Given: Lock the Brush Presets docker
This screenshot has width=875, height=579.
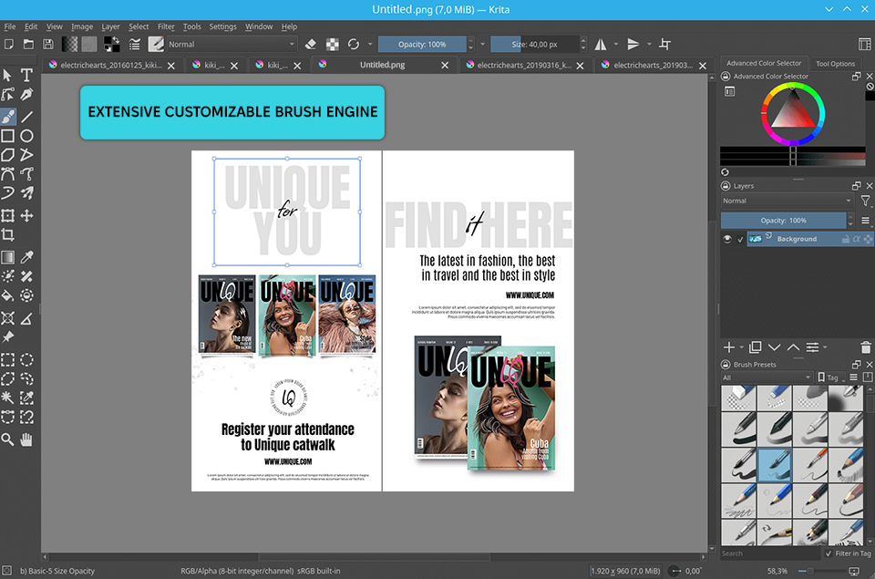Looking at the screenshot, I should (726, 365).
